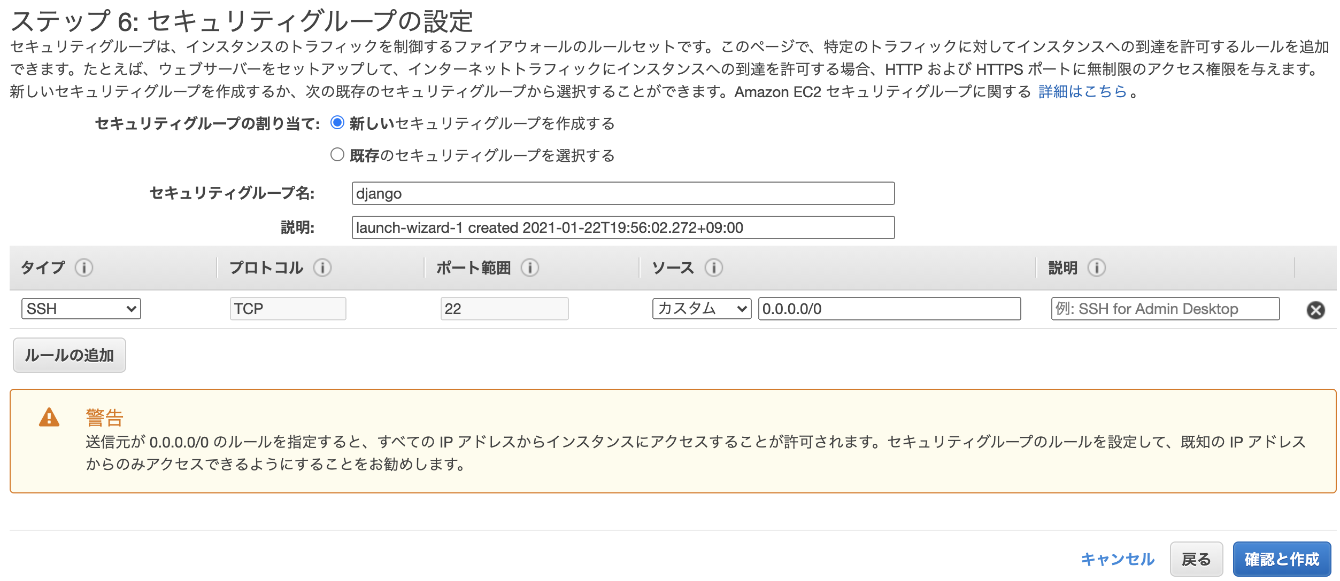
Task: Open the ポート範囲 info tooltip
Action: pos(530,269)
